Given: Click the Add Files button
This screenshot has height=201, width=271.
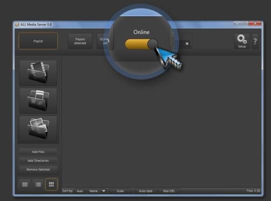Looking at the screenshot, I should 38,151.
